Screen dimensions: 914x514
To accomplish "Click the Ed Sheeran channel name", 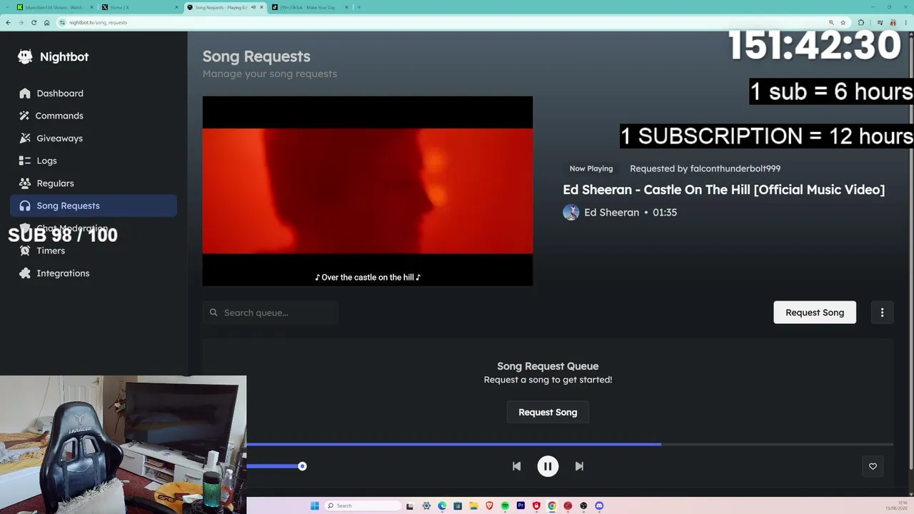I will [x=611, y=212].
